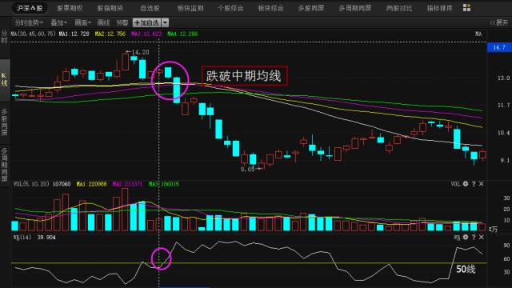The height and width of the screenshot is (288, 512).
Task: Open the 叠加 overlay dropdown
Action: [x=58, y=22]
